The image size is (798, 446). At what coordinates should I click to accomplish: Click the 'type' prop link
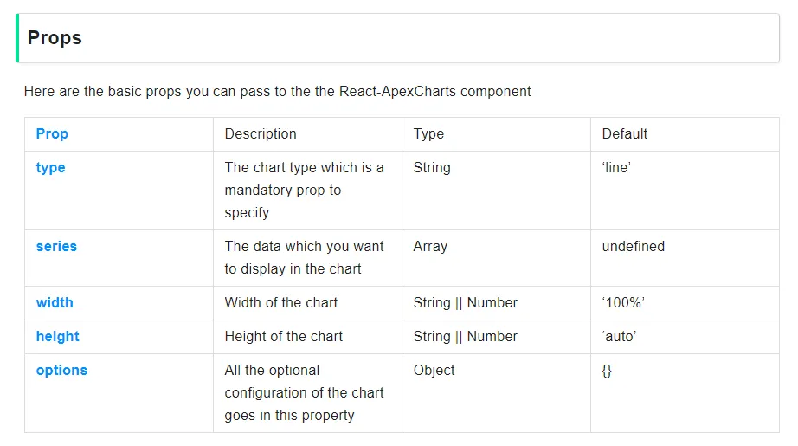pyautogui.click(x=50, y=168)
